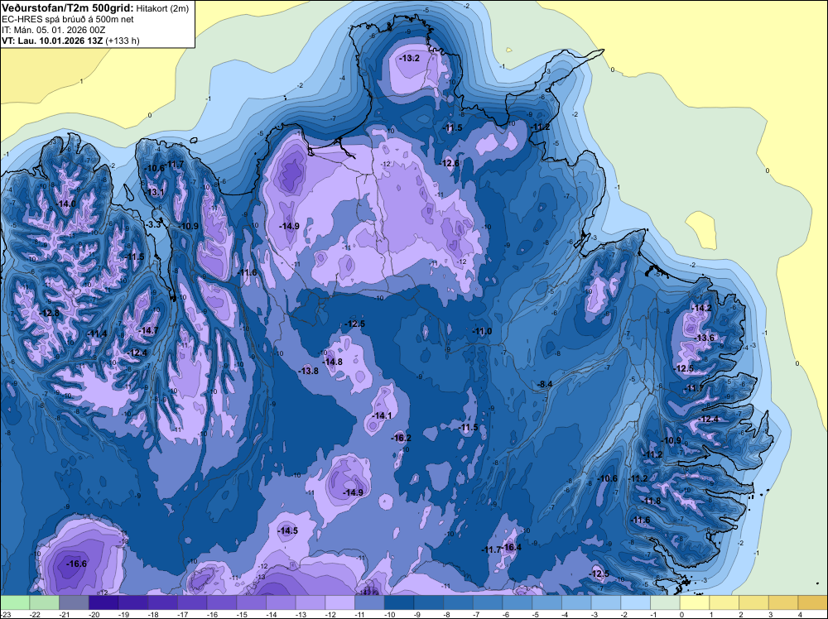Click the title text 'Veðurstofan/T2m 500grid:'
Viewport: 828px width, 619px height.
point(68,8)
